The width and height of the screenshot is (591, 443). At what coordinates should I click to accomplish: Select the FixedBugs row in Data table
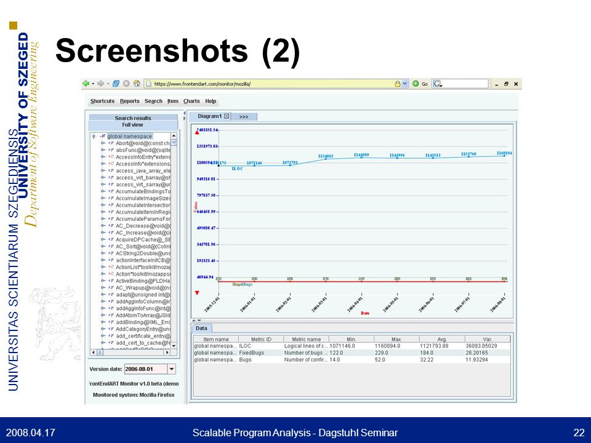click(x=352, y=353)
